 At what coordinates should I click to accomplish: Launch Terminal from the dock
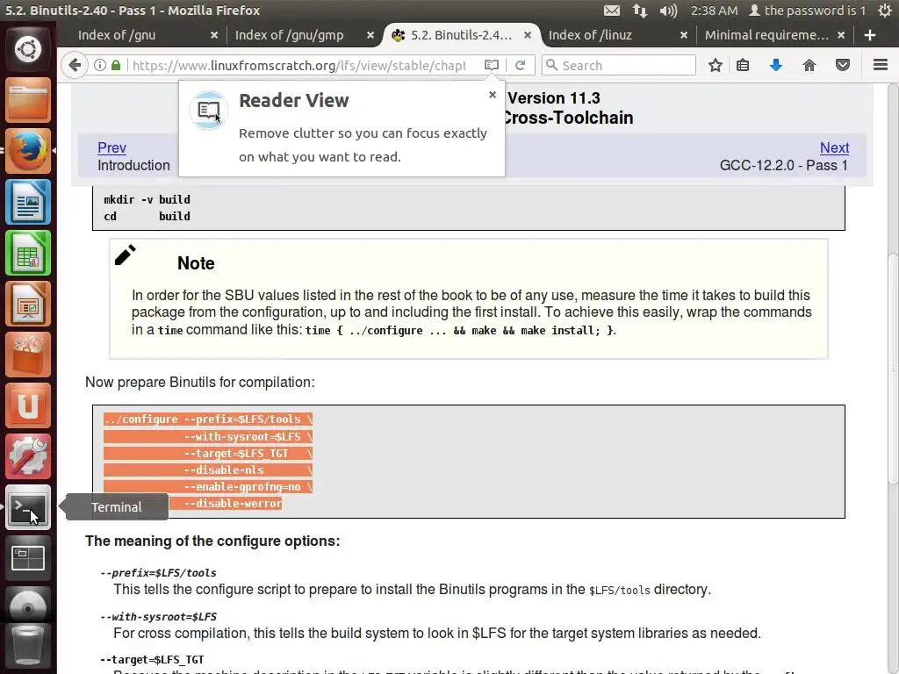click(x=28, y=507)
